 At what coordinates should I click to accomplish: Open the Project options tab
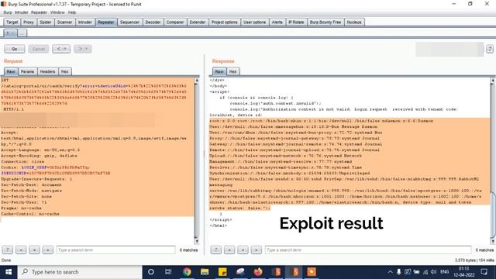point(224,22)
